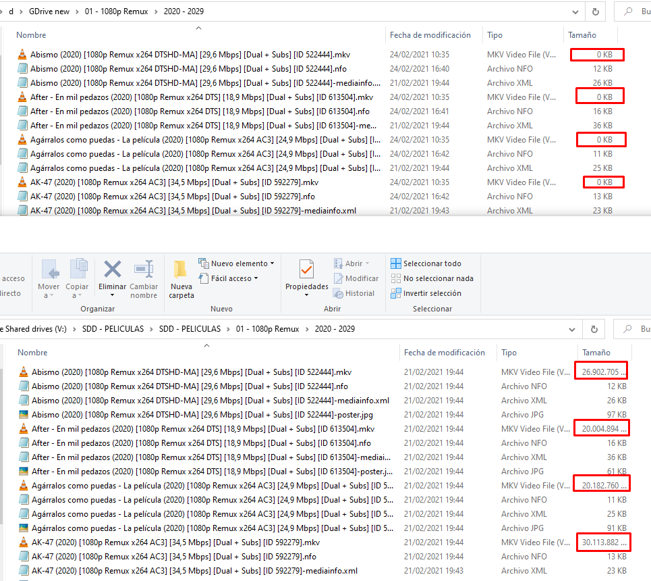Screen dimensions: 651x581
Task: Open lower window address history dropdown
Action: tap(571, 330)
